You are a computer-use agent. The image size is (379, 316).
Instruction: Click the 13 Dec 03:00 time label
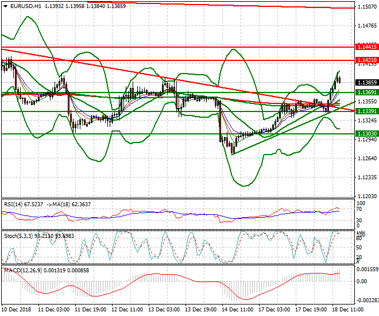click(164, 310)
